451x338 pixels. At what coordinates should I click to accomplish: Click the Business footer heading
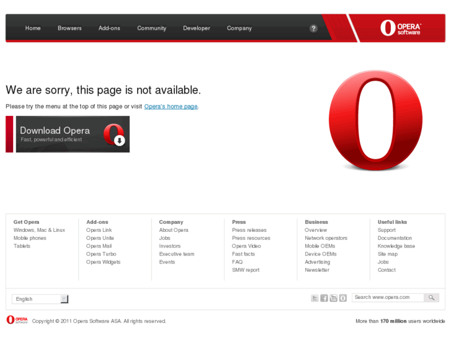316,222
